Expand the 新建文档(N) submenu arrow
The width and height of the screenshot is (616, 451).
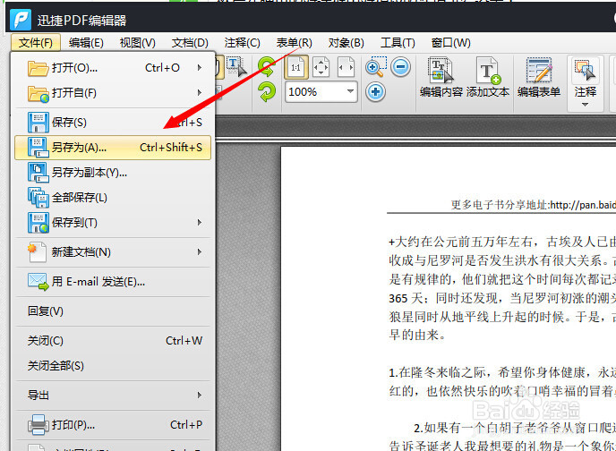[x=200, y=252]
